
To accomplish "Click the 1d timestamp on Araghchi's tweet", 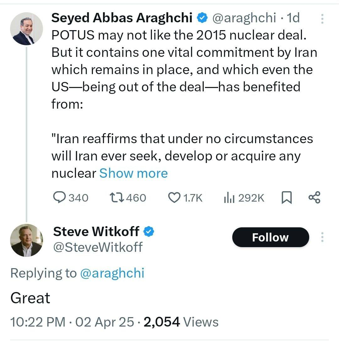I will [293, 18].
